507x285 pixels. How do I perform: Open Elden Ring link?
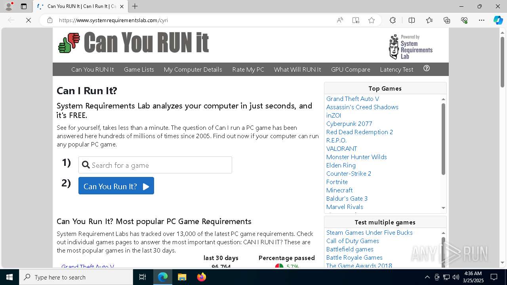(x=341, y=165)
